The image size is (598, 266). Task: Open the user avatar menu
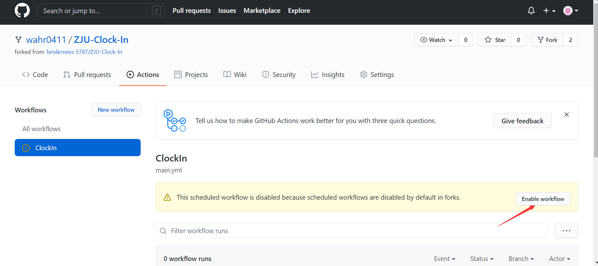(570, 11)
